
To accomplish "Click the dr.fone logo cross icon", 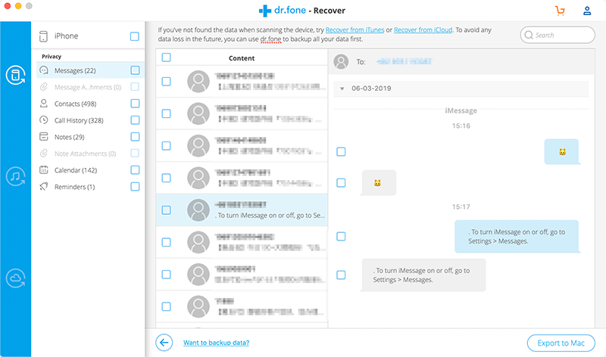I will [264, 11].
